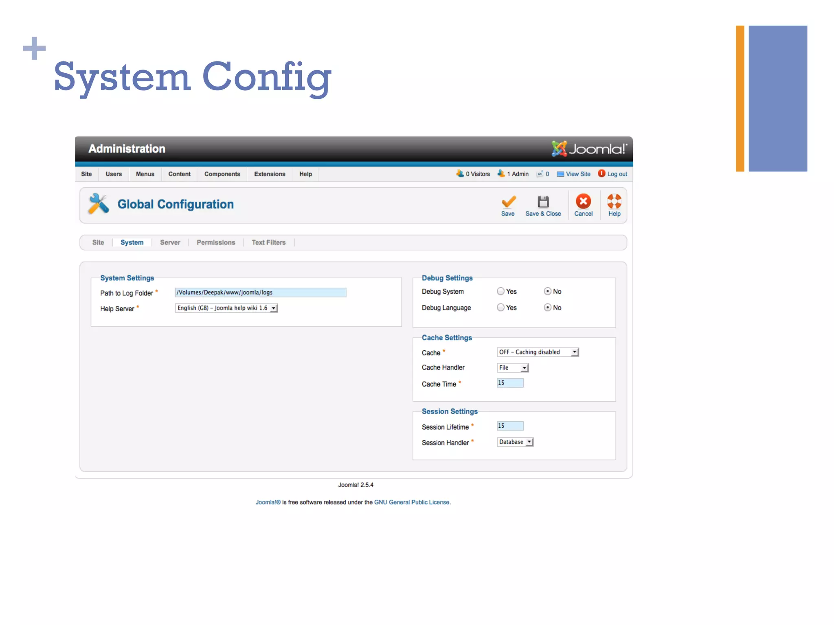The image size is (834, 625).
Task: Click the Path to Log Folder field
Action: pos(261,292)
